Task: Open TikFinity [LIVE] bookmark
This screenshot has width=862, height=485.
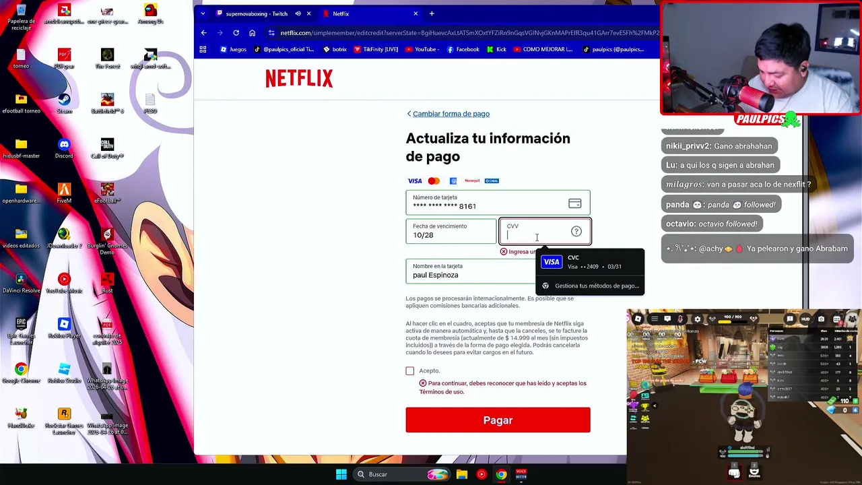Action: click(x=376, y=49)
